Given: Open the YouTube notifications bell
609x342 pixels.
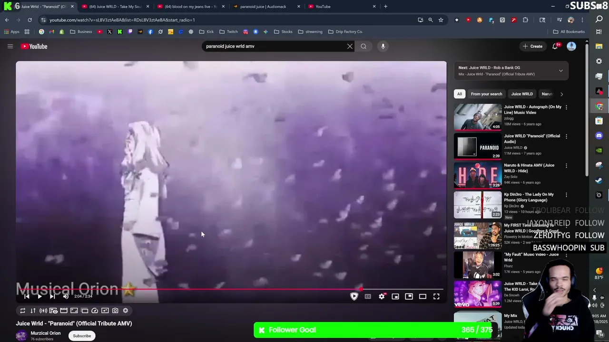Looking at the screenshot, I should pyautogui.click(x=555, y=46).
